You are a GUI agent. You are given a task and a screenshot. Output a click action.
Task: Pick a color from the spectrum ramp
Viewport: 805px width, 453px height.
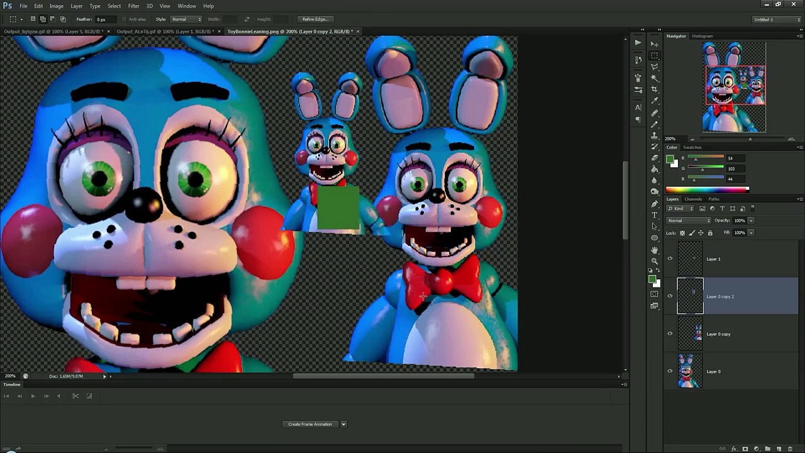click(x=707, y=189)
